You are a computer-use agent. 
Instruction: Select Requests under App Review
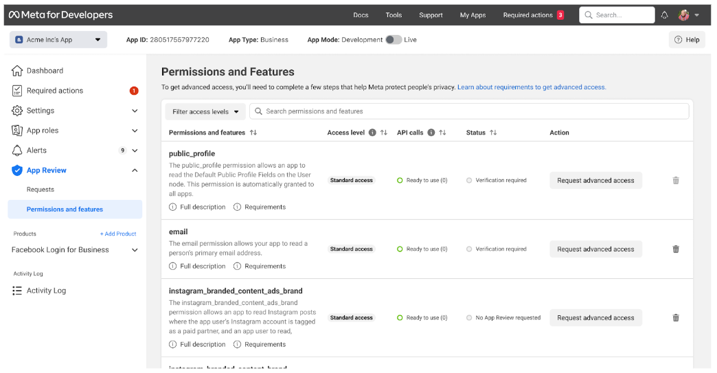click(41, 189)
